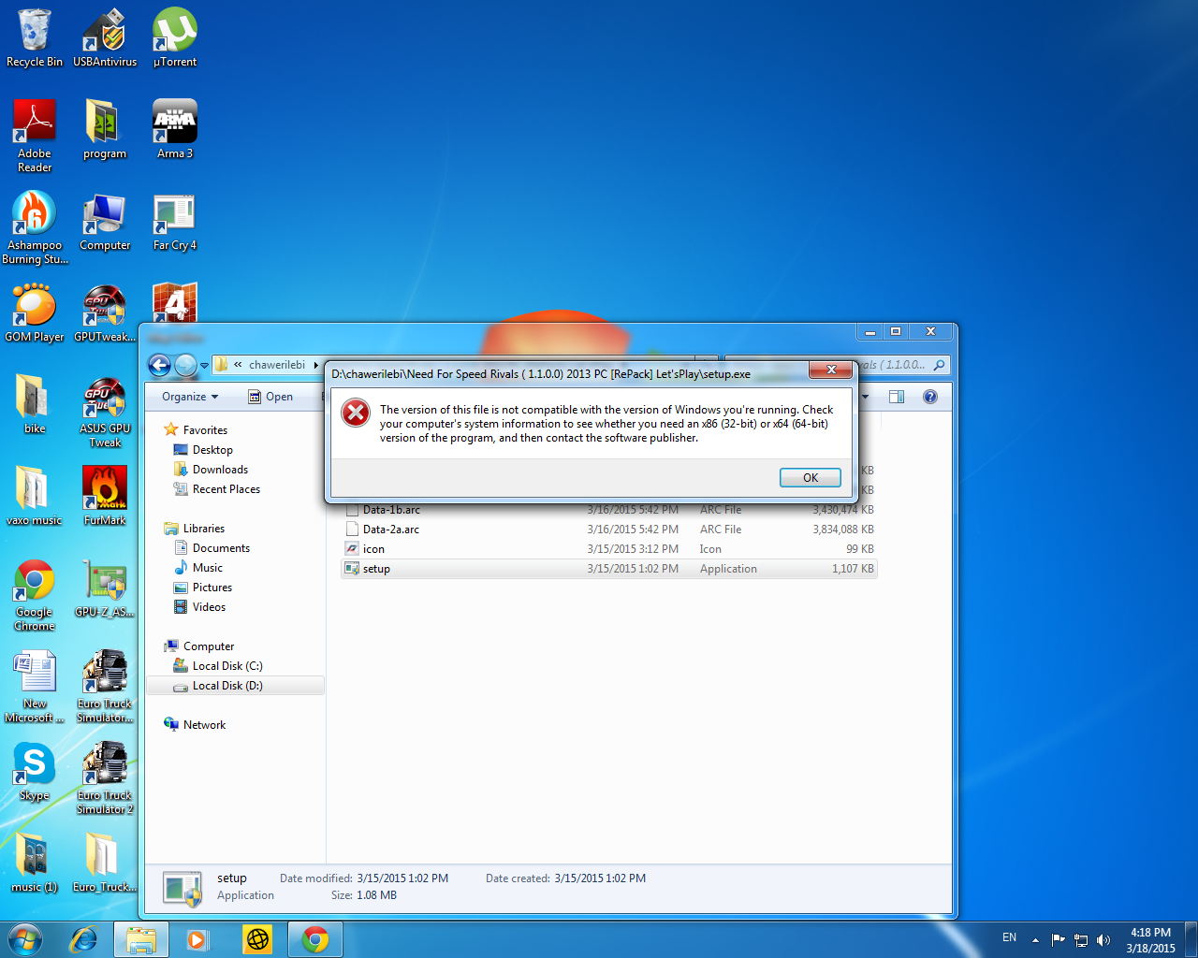Viewport: 1198px width, 958px height.
Task: Open the network icon in system tray
Action: [x=1081, y=940]
